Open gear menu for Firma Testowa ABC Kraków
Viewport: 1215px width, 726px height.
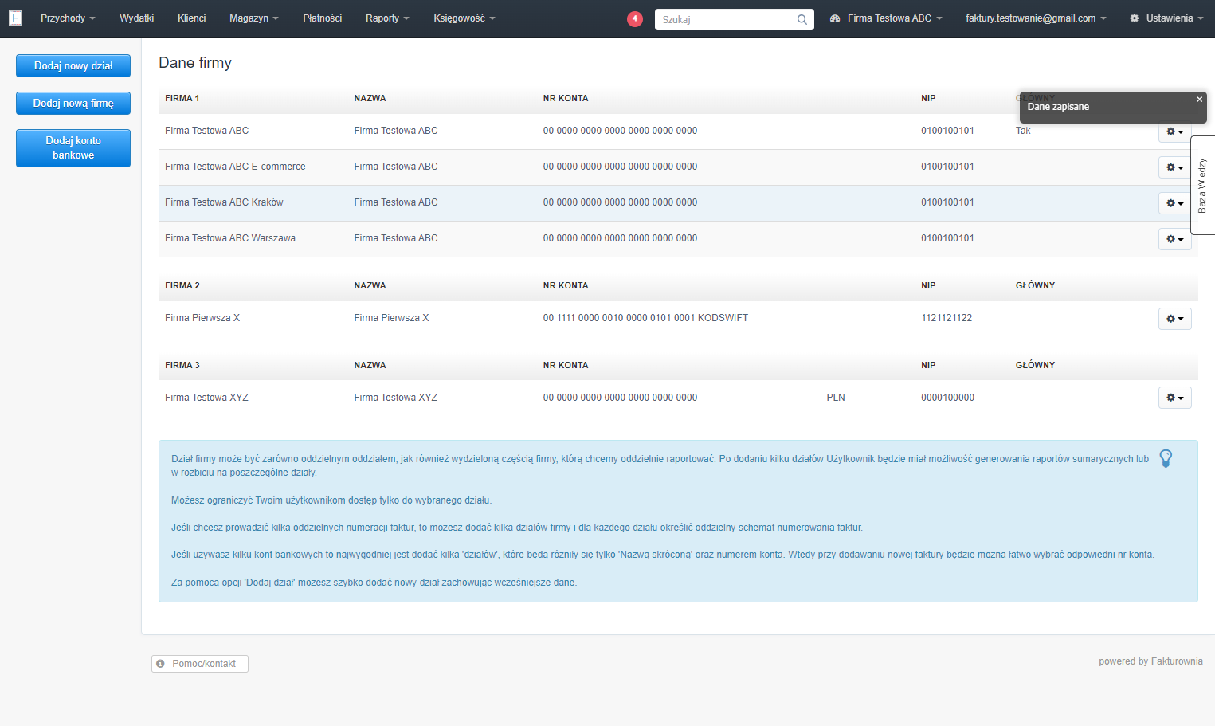[1174, 203]
